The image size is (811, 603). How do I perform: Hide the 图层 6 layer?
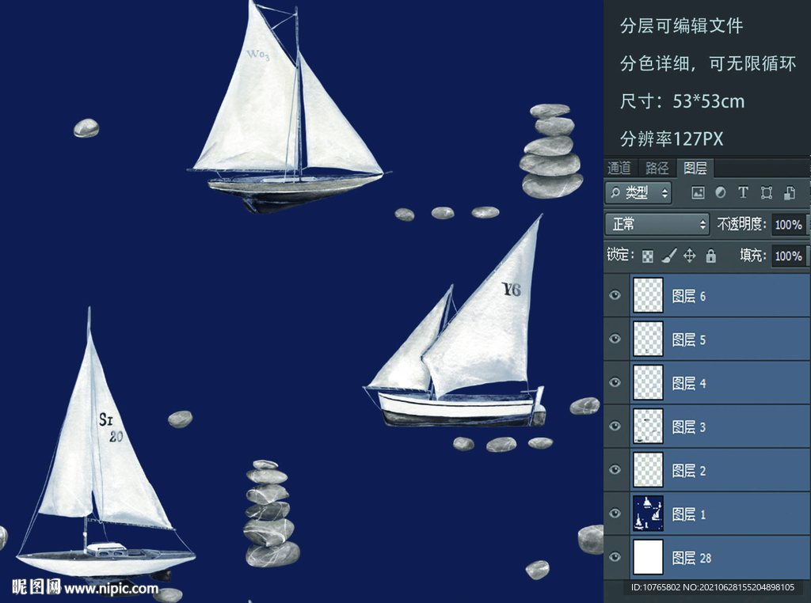(615, 295)
